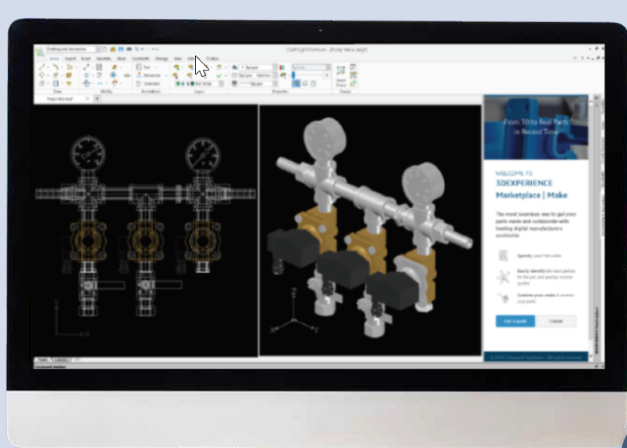
Task: Click the Print icon in quick access toolbar
Action: coord(129,50)
